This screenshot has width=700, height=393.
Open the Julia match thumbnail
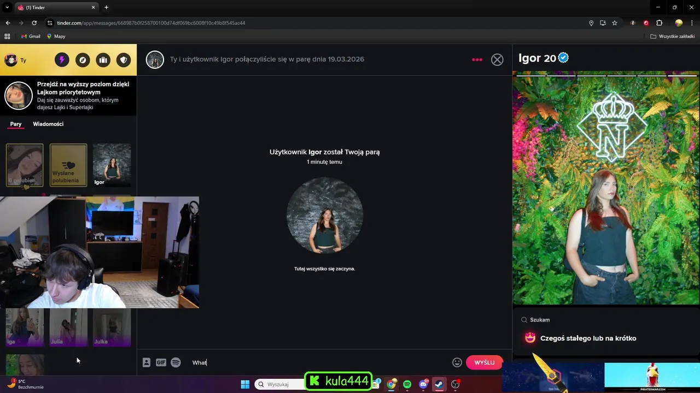(68, 327)
